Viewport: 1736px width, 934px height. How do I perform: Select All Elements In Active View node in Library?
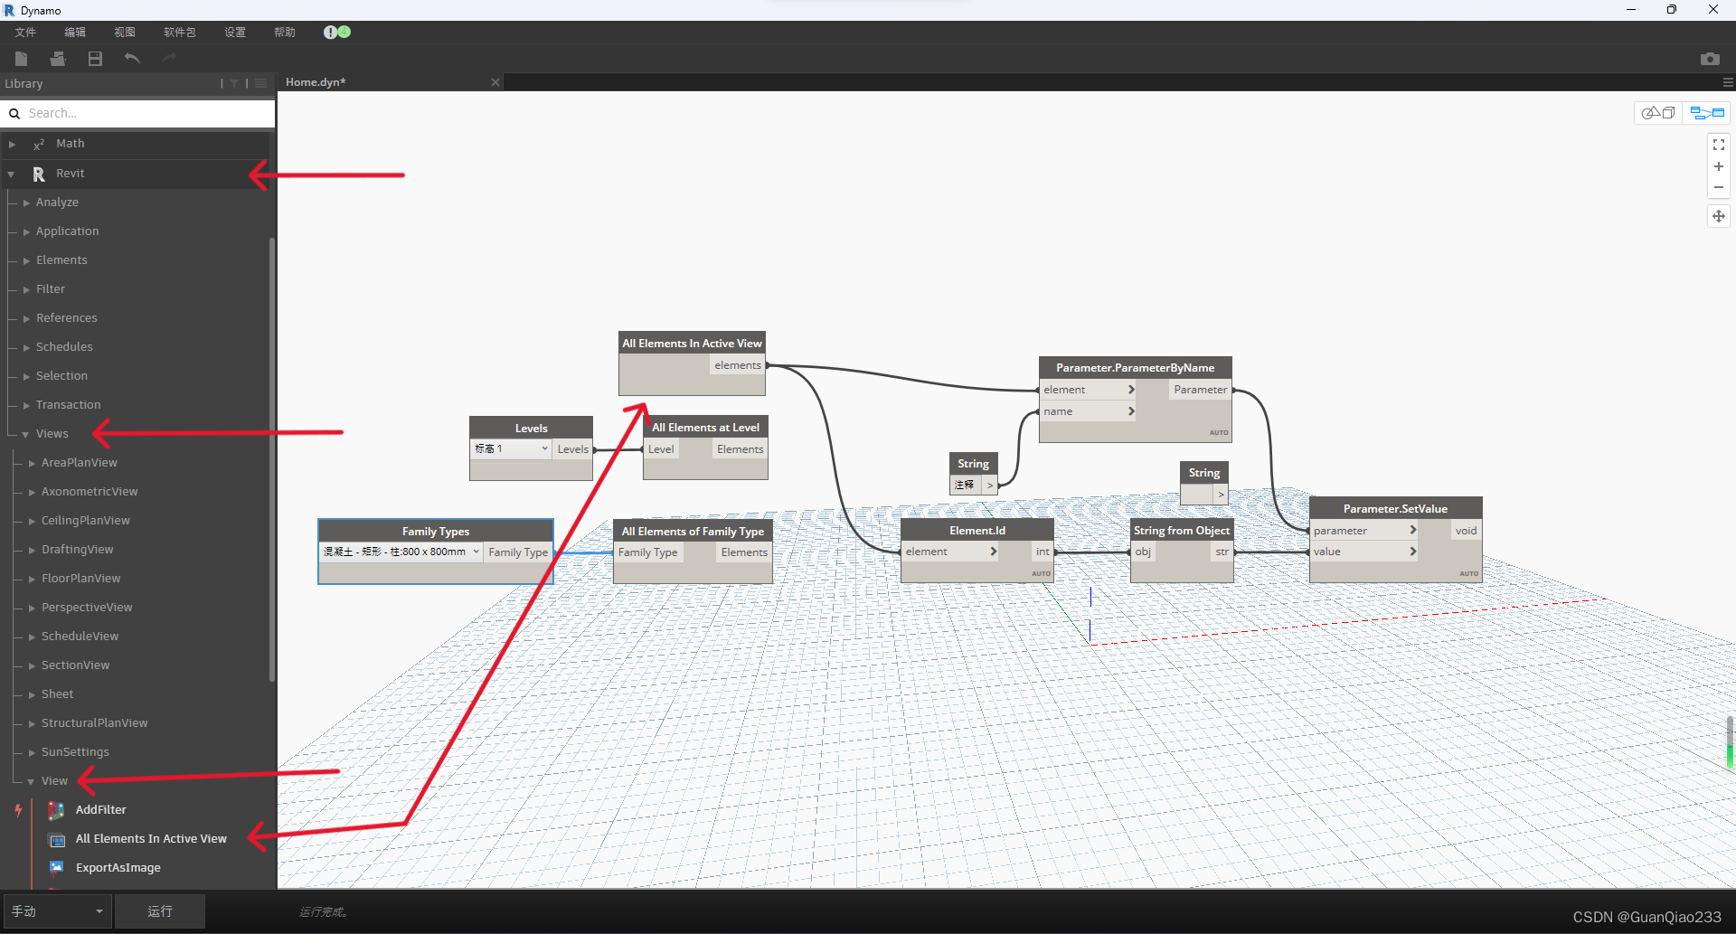click(x=149, y=838)
